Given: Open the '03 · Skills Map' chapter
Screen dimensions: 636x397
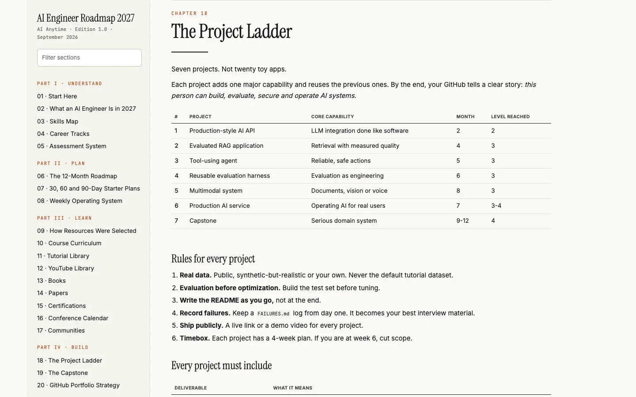Looking at the screenshot, I should [58, 121].
